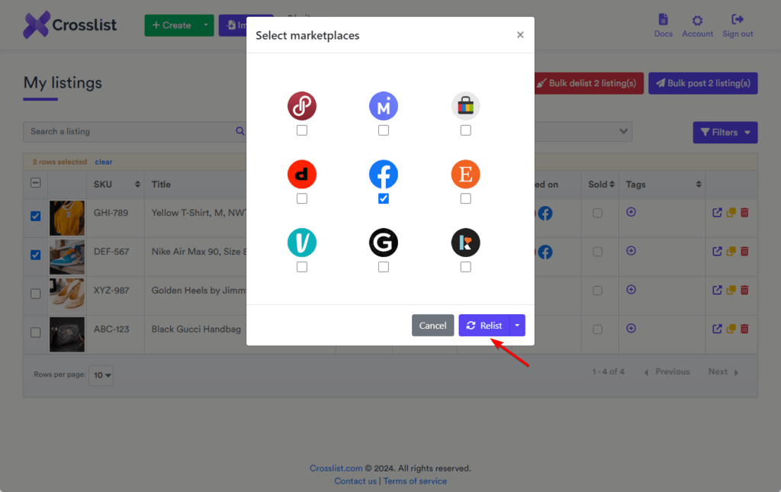Screen dimensions: 781x492
Task: Select the Vinted marketplace icon
Action: (x=301, y=243)
